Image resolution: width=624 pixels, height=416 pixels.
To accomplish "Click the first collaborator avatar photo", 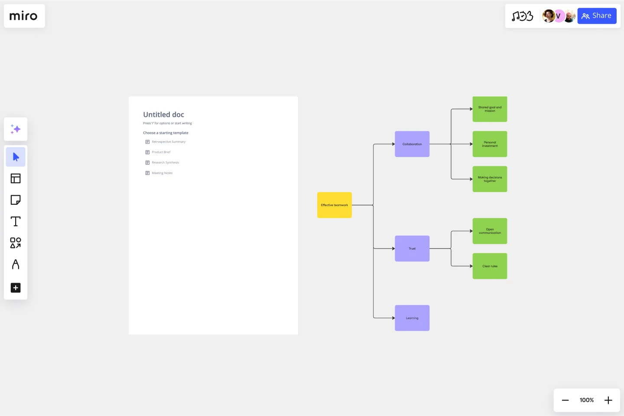I will pyautogui.click(x=548, y=16).
